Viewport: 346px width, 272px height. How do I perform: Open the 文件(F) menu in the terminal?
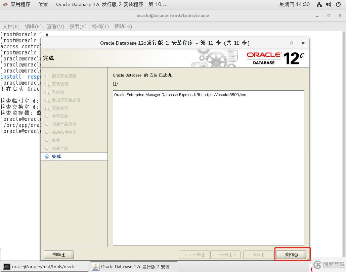tap(11, 26)
